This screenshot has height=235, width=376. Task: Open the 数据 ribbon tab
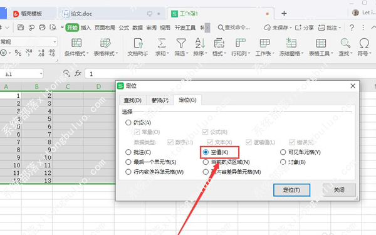tap(138, 28)
